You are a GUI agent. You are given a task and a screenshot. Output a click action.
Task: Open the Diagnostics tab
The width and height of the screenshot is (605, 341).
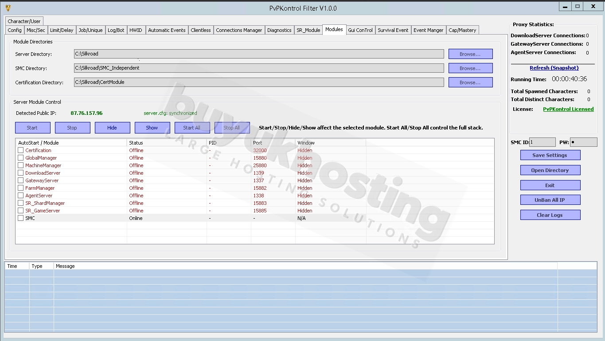279,30
